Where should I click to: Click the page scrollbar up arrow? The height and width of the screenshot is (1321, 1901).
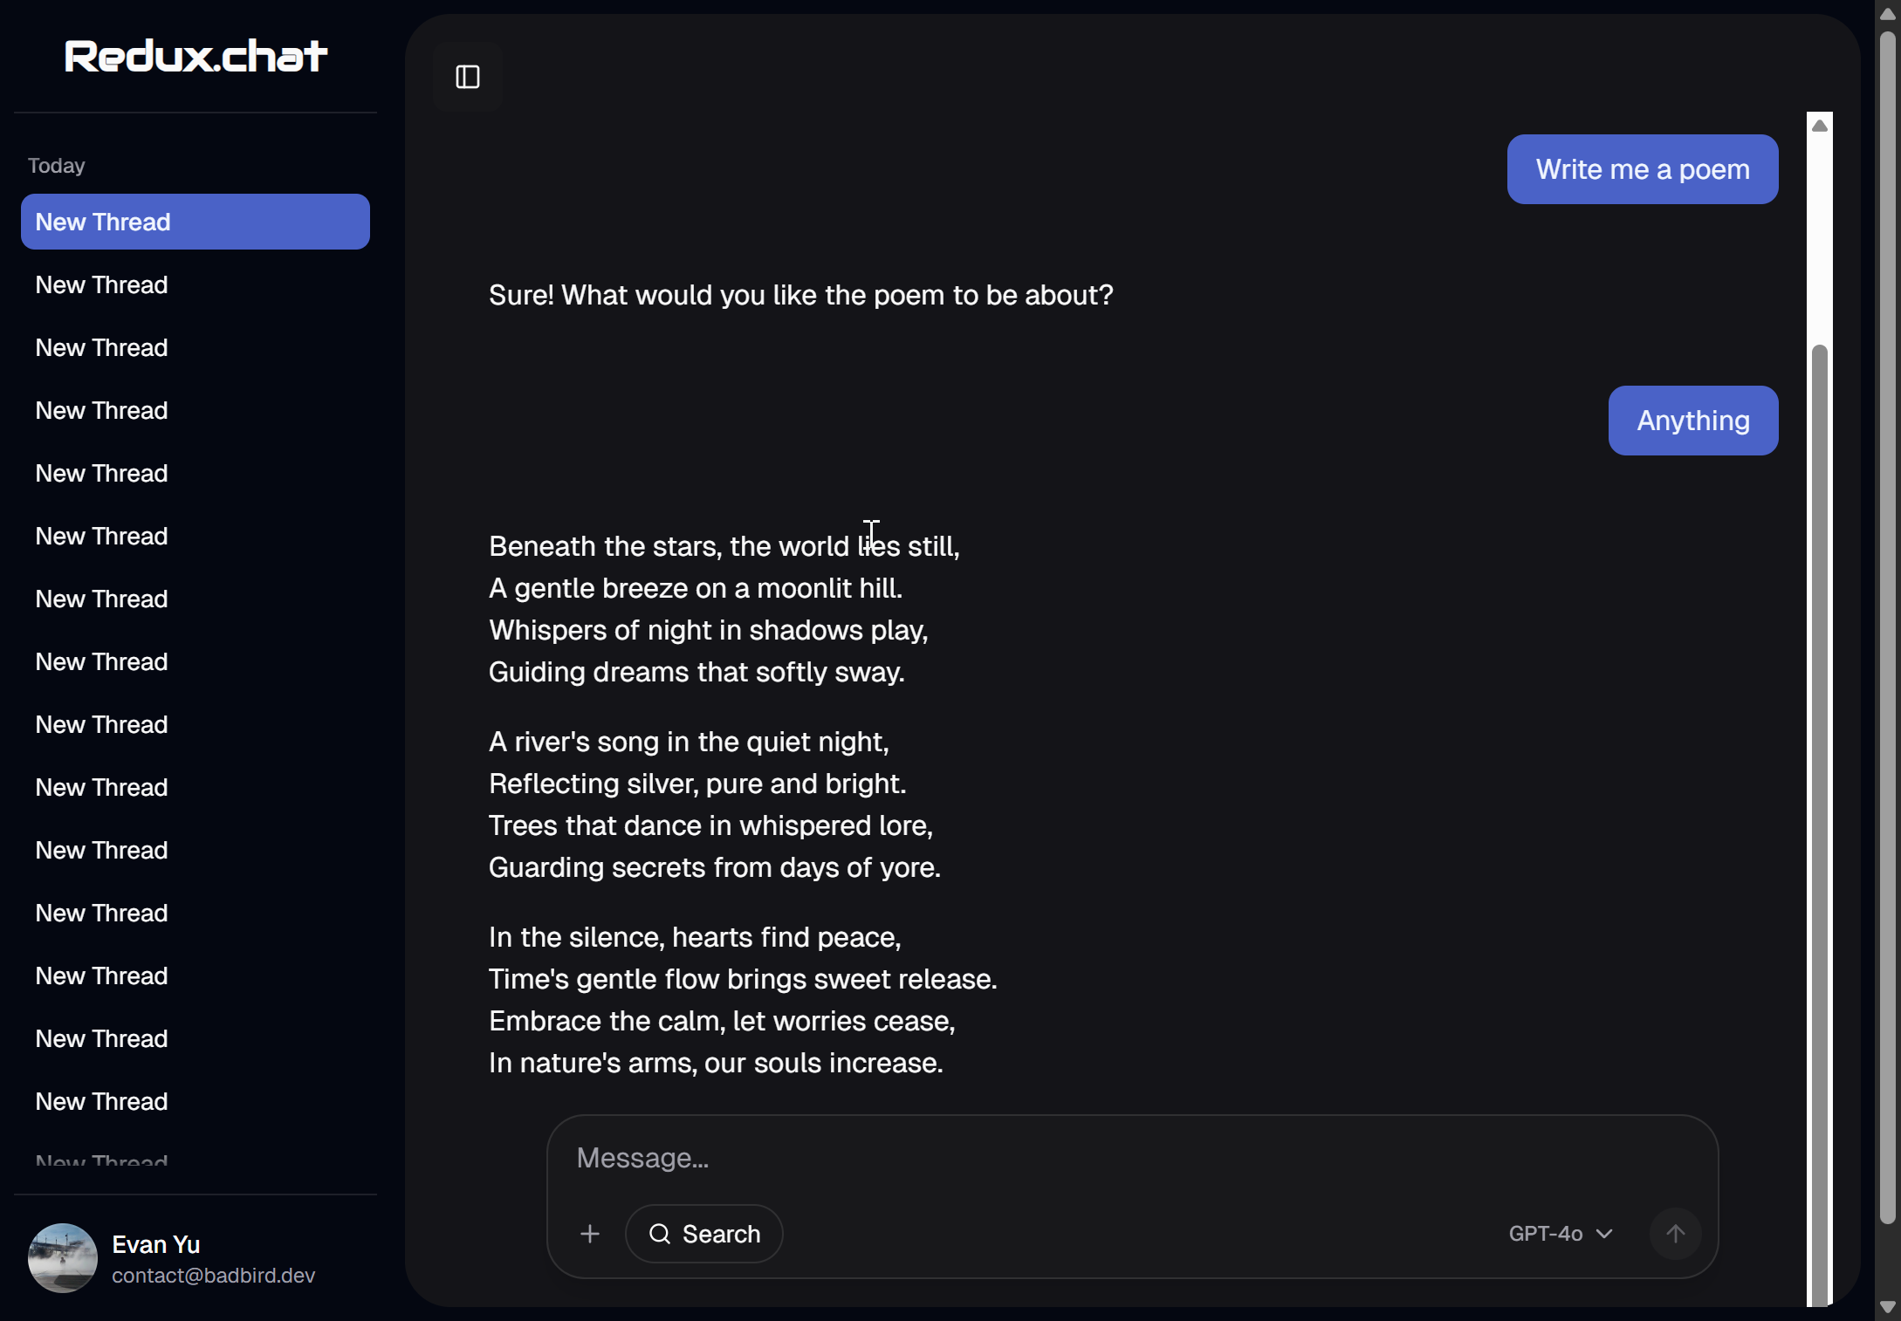[1887, 14]
